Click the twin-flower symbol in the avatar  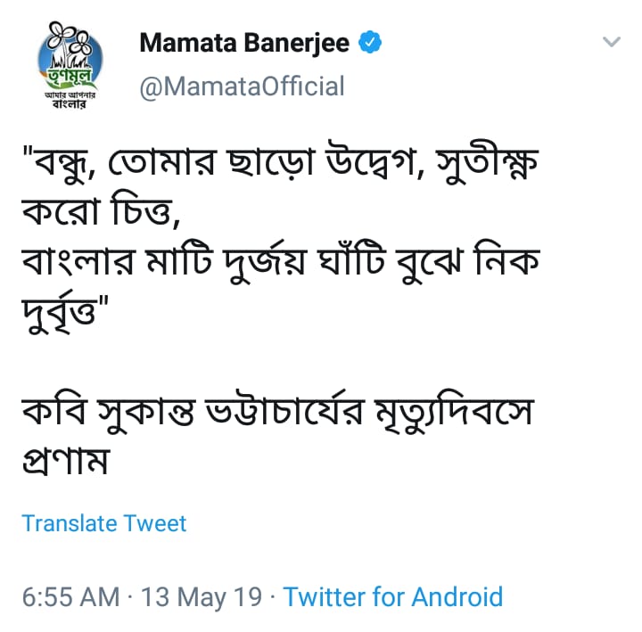click(69, 39)
